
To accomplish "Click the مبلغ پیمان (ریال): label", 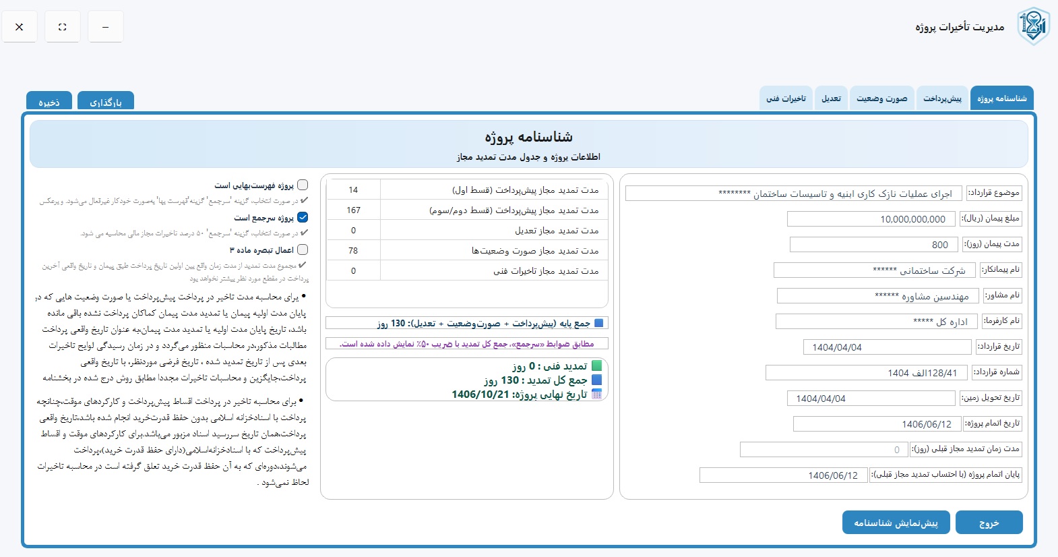I will (x=991, y=218).
